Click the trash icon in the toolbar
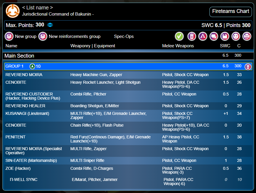This screenshot has height=193, width=256. pos(192,36)
